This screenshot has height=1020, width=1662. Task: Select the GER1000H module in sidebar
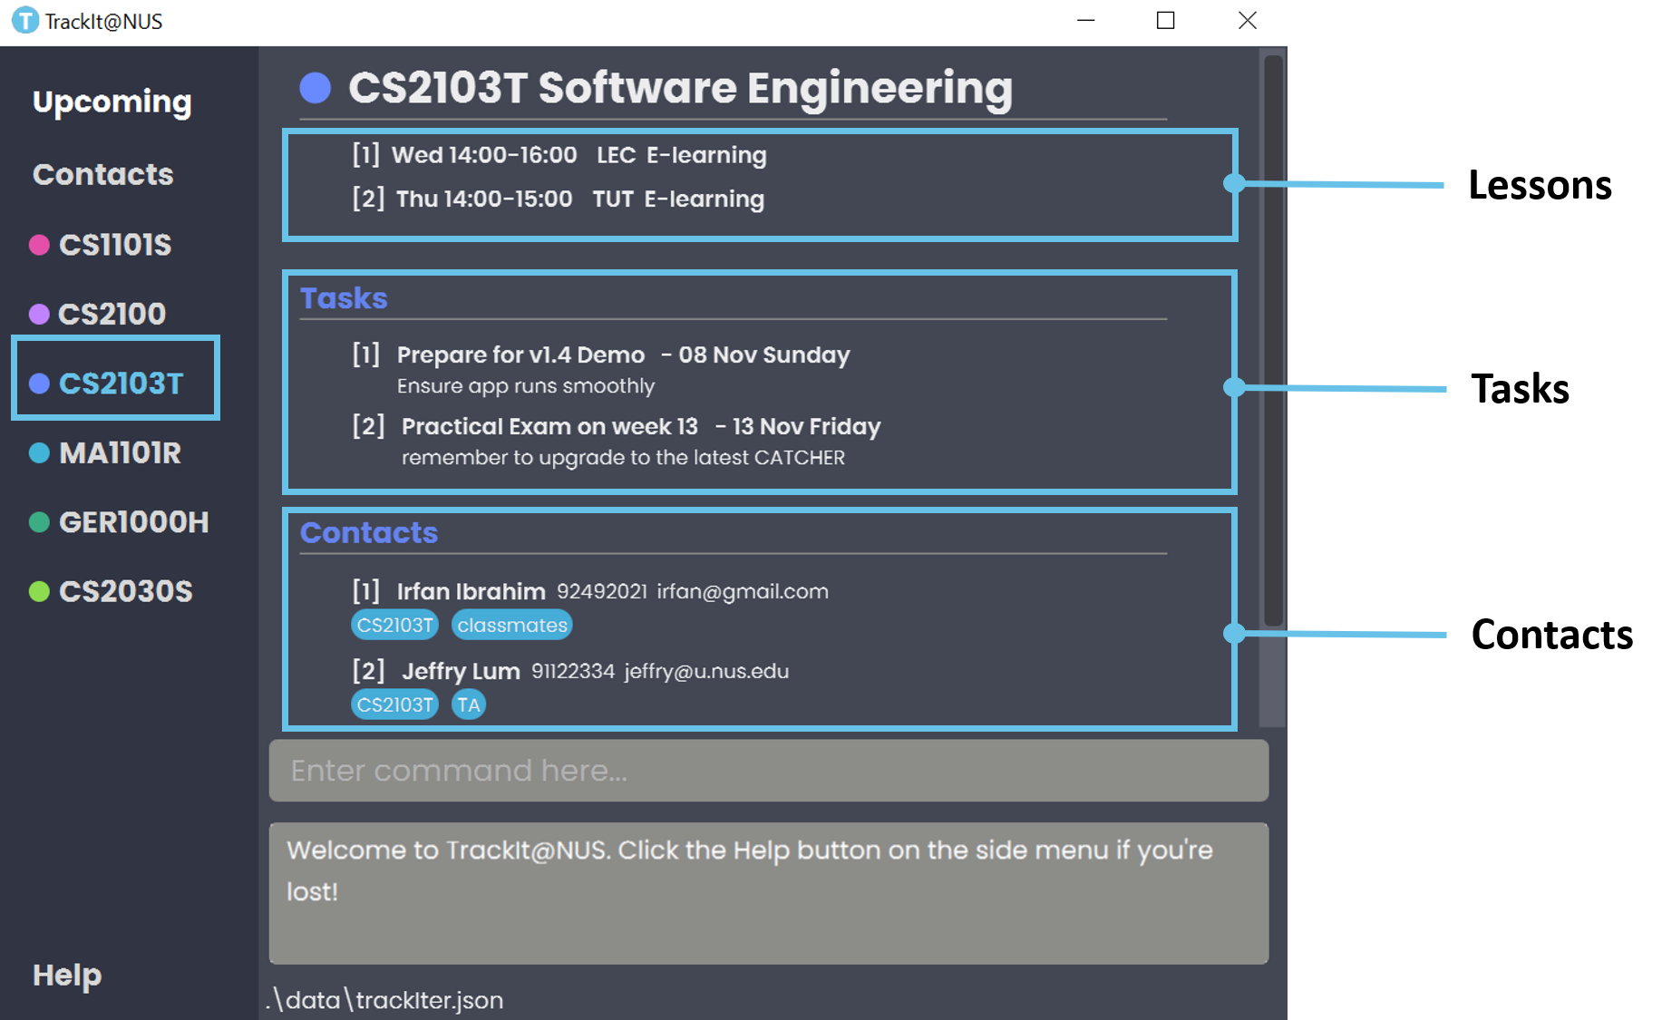133,521
